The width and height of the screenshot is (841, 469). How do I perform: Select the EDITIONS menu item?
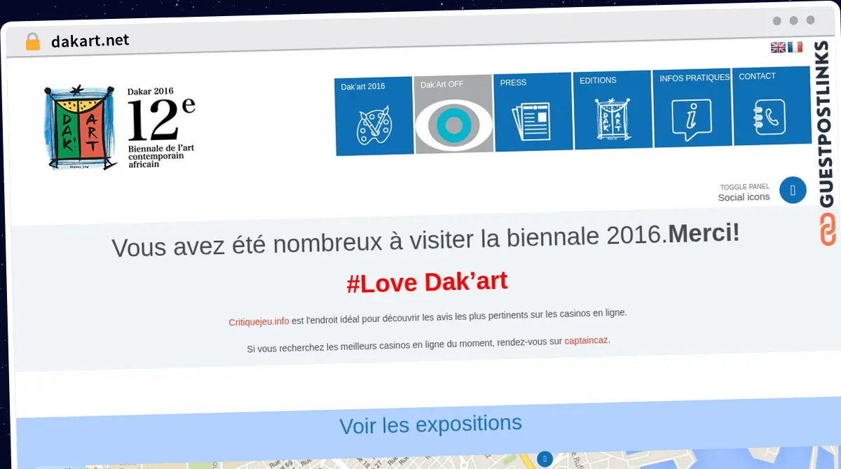[x=597, y=80]
